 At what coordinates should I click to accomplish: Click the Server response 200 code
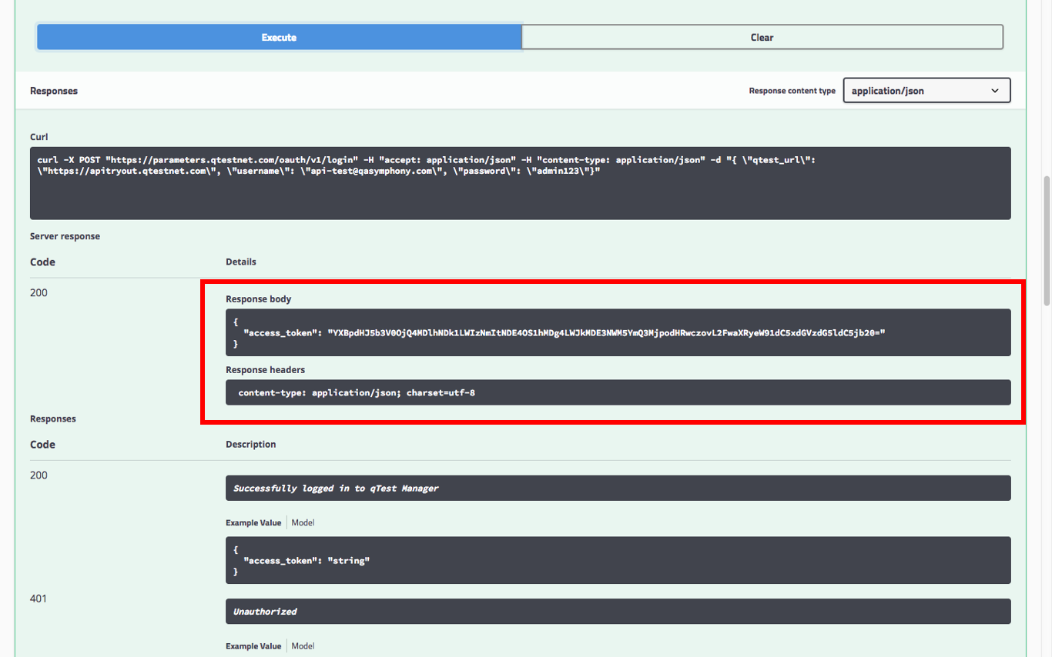coord(39,292)
